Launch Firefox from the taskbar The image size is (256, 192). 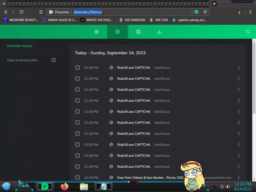click(64, 186)
